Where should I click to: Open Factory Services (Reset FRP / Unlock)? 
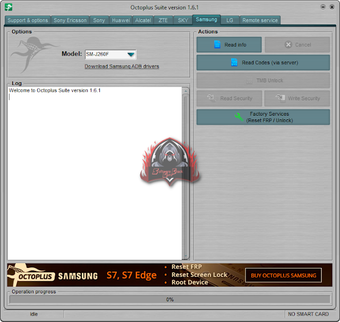[x=263, y=117]
